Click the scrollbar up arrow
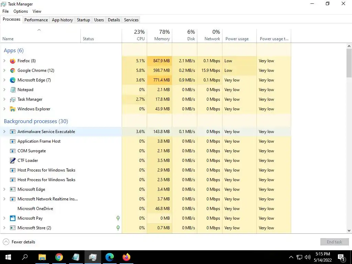352x264 pixels. tap(349, 46)
